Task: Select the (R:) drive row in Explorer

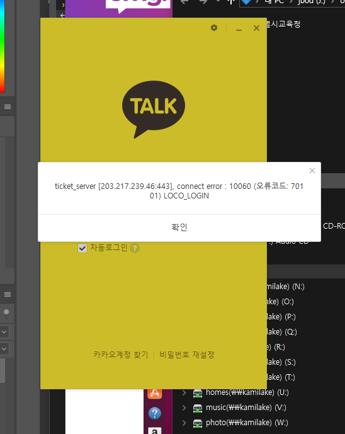Action: tap(276, 347)
